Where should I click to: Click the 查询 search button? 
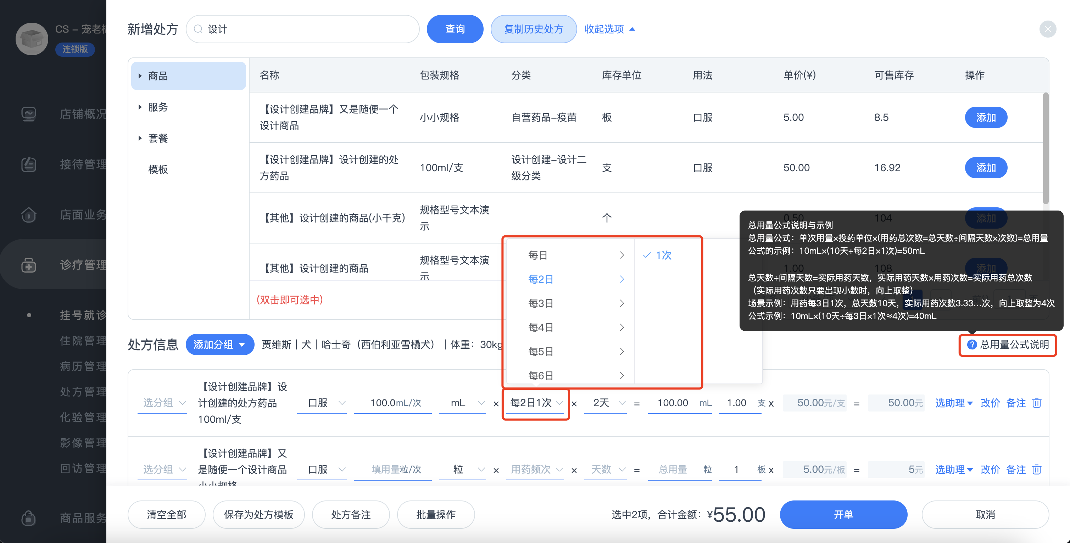coord(455,29)
